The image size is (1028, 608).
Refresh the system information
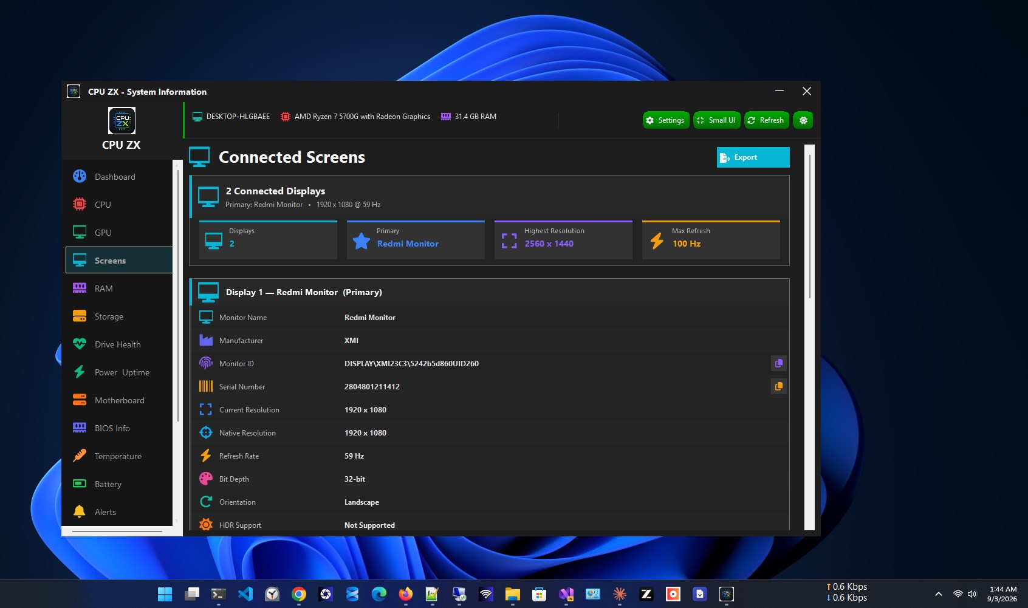click(x=766, y=120)
